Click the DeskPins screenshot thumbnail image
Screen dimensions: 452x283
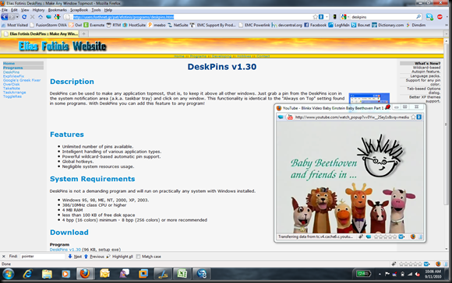point(369,99)
